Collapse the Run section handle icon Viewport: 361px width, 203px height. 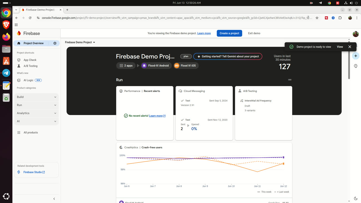[x=290, y=80]
